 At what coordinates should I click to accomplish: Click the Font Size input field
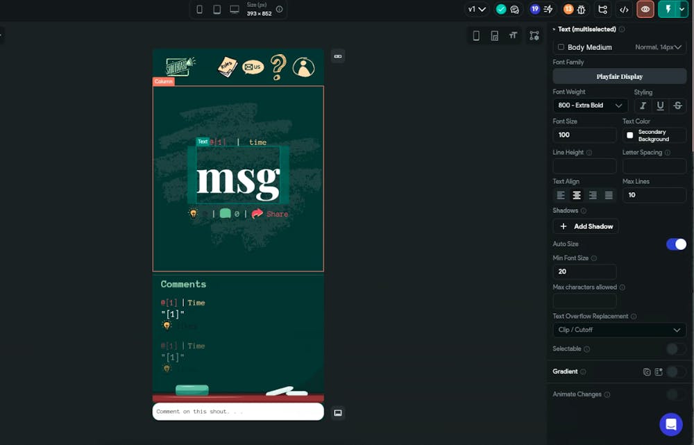pyautogui.click(x=584, y=135)
